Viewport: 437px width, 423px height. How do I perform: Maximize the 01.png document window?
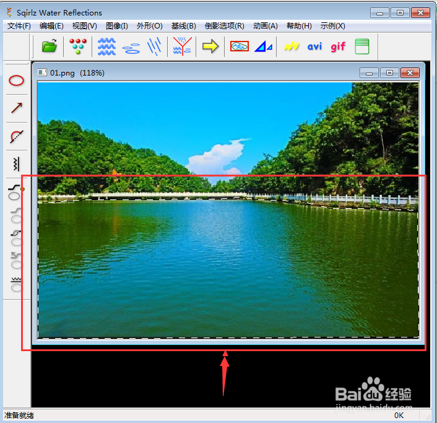point(389,73)
